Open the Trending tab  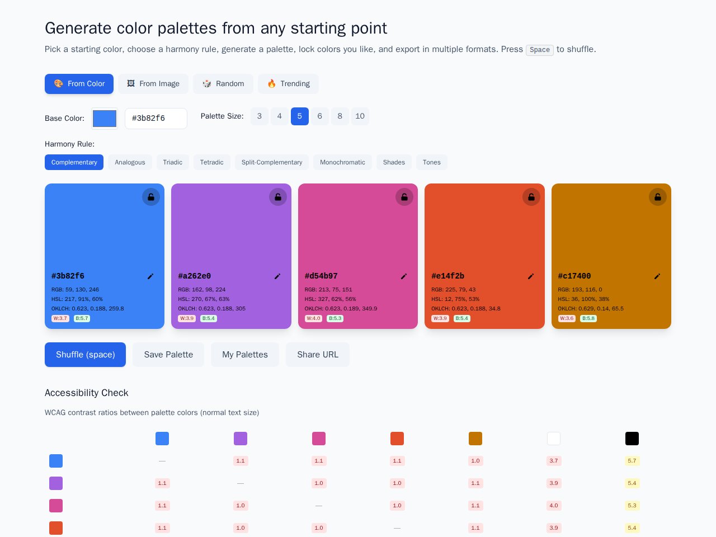tap(288, 84)
